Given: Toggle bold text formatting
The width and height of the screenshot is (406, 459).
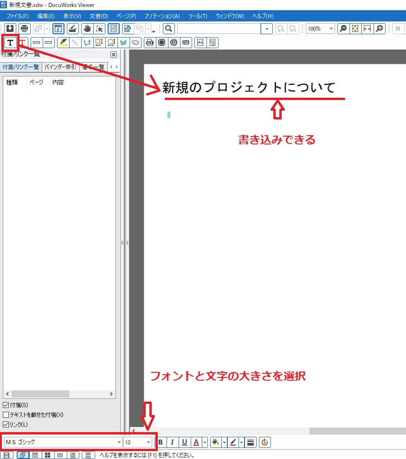Looking at the screenshot, I should click(x=161, y=442).
